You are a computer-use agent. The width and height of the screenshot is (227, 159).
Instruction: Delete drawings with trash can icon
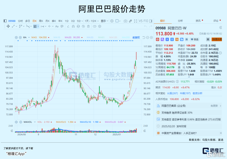pyautogui.click(x=88, y=26)
